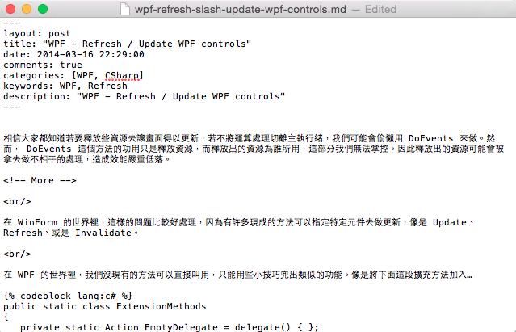Screen dimensions: 516x332
Task: Click the document proxy icon in title bar
Action: (125, 9)
